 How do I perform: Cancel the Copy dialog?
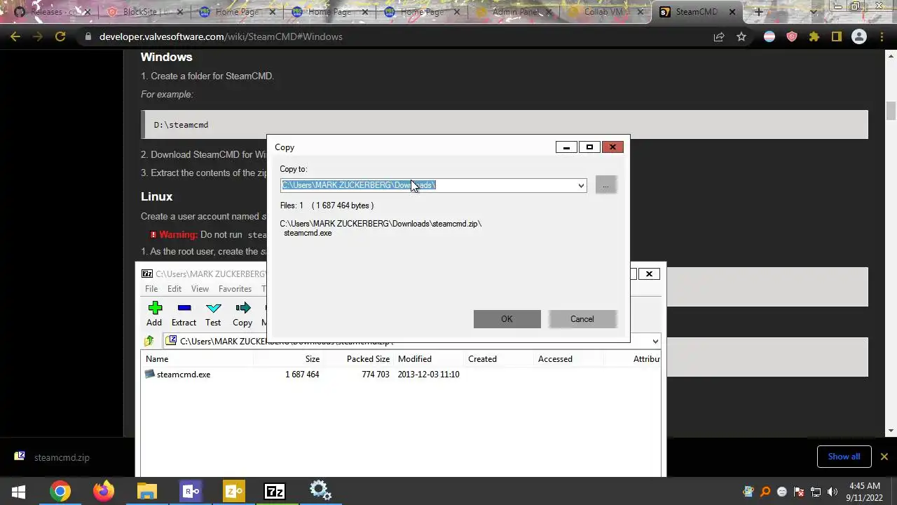582,319
